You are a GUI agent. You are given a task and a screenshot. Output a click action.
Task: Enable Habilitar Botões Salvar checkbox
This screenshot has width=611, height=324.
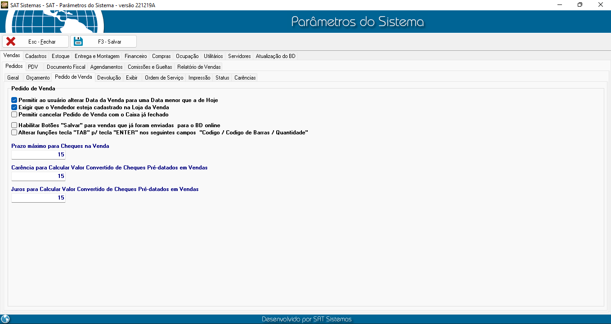(x=14, y=125)
